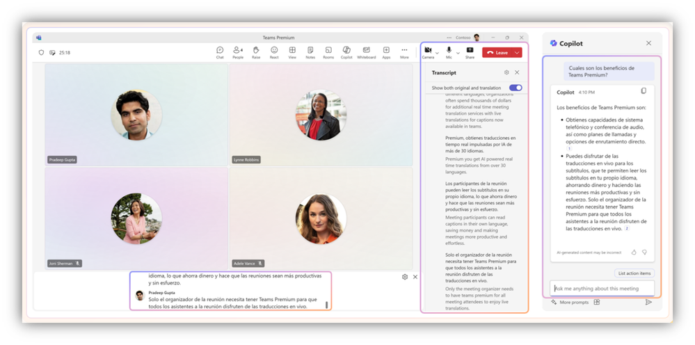Raise your hand in the meeting
This screenshot has height=345, width=695.
[x=256, y=52]
